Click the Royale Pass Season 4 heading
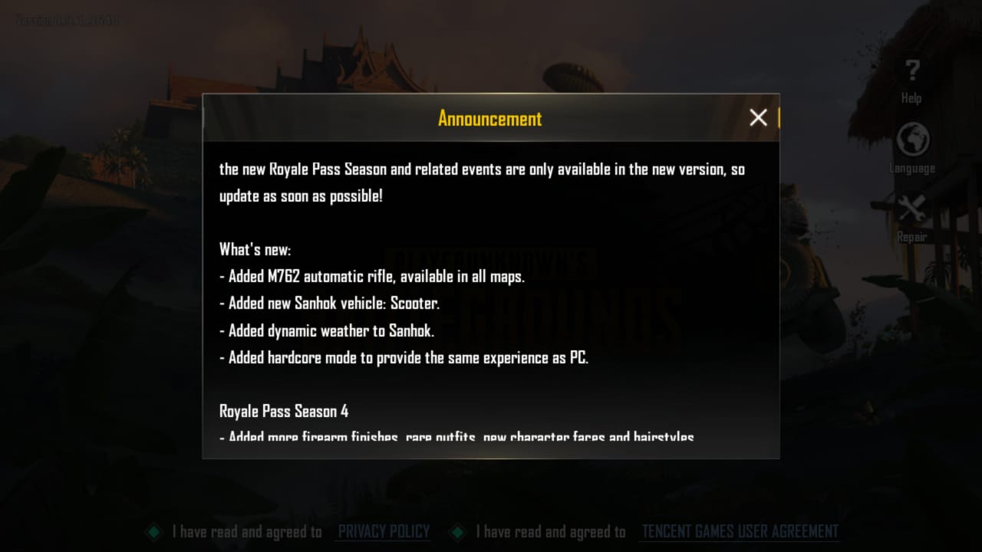The image size is (982, 552). coord(284,412)
